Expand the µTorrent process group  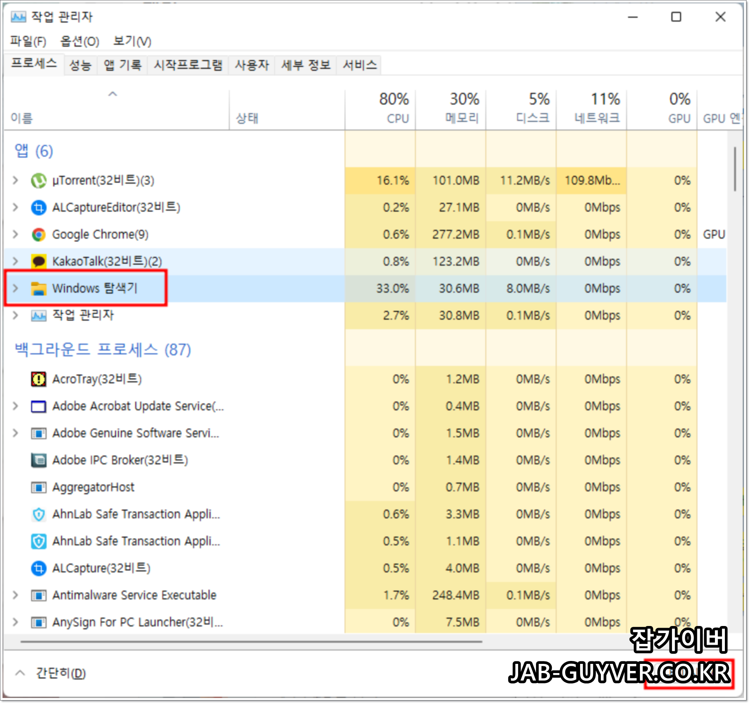tap(15, 180)
